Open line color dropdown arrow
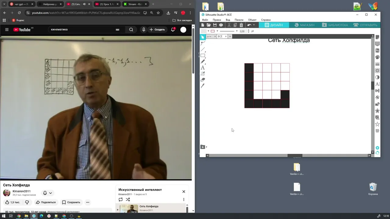 tap(217, 31)
